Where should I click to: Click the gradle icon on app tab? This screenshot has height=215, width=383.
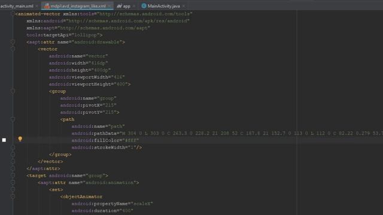(x=119, y=6)
